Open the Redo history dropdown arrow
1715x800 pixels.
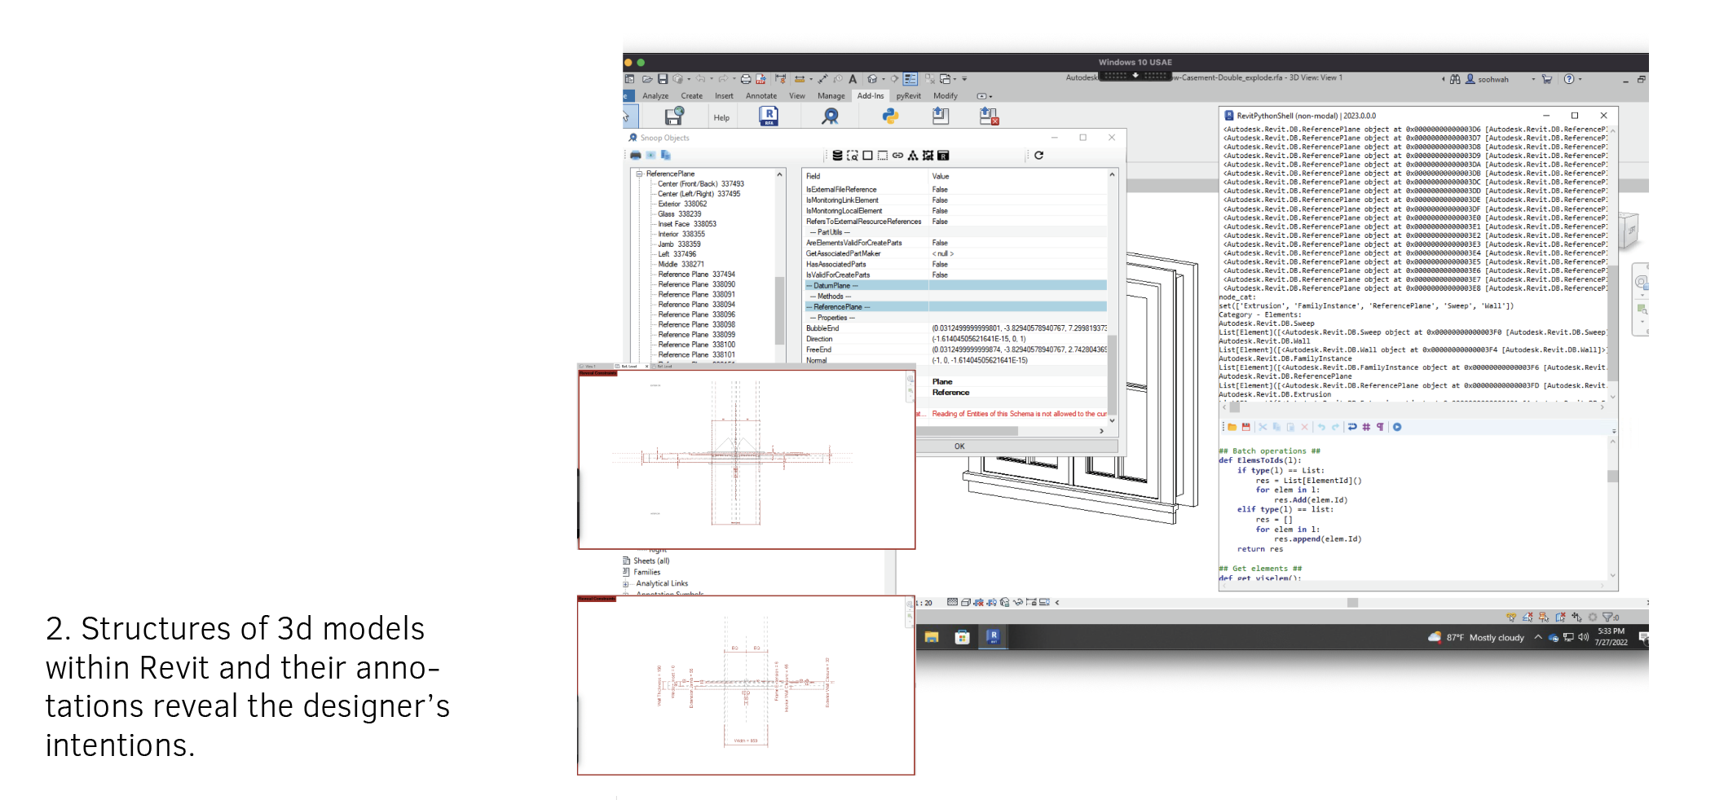[734, 79]
